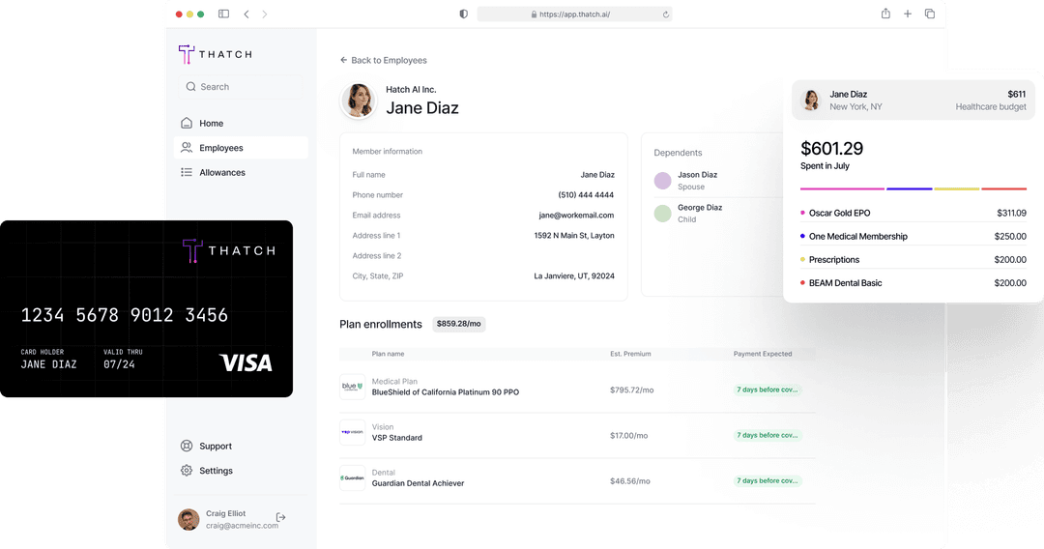Viewport: 1044px width, 549px height.
Task: Open the Support page
Action: [215, 447]
